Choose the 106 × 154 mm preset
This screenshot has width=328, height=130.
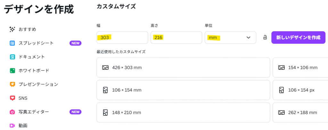[x=183, y=90]
